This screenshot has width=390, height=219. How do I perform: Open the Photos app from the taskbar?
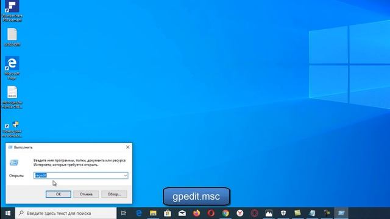[x=269, y=213]
